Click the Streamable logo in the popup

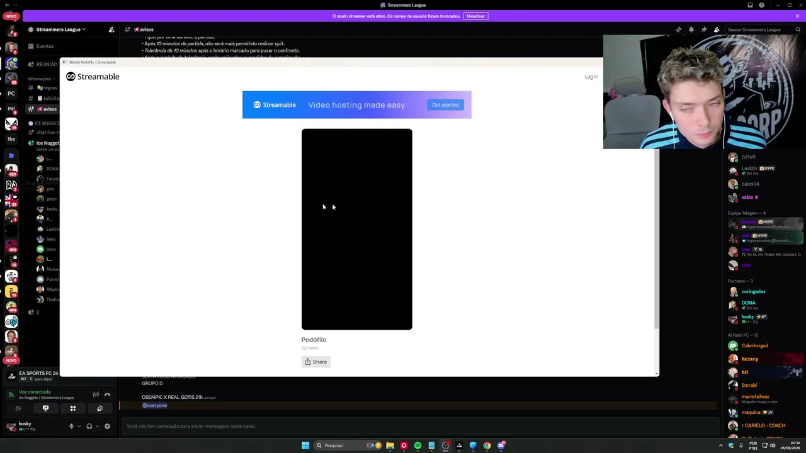(93, 77)
